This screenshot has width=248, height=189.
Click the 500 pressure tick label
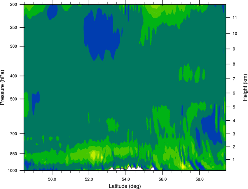13,99
